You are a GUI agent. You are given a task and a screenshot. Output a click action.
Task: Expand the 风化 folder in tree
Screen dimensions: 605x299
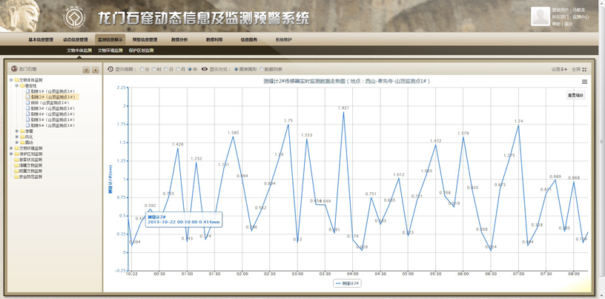point(17,137)
